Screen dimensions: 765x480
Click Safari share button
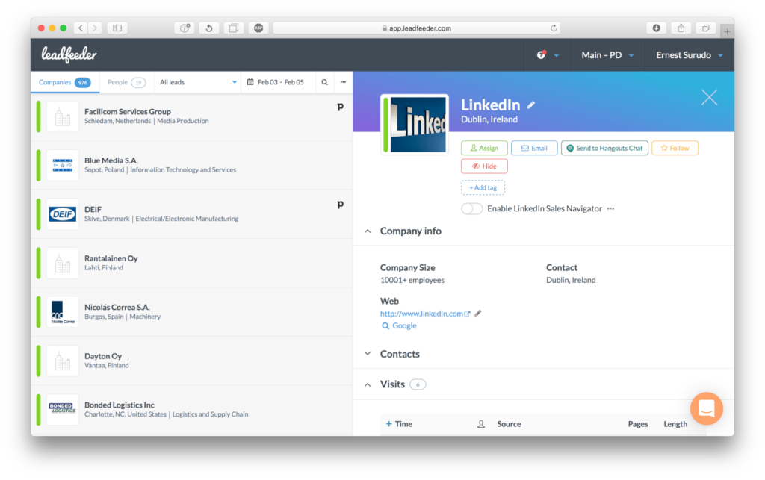coord(681,28)
